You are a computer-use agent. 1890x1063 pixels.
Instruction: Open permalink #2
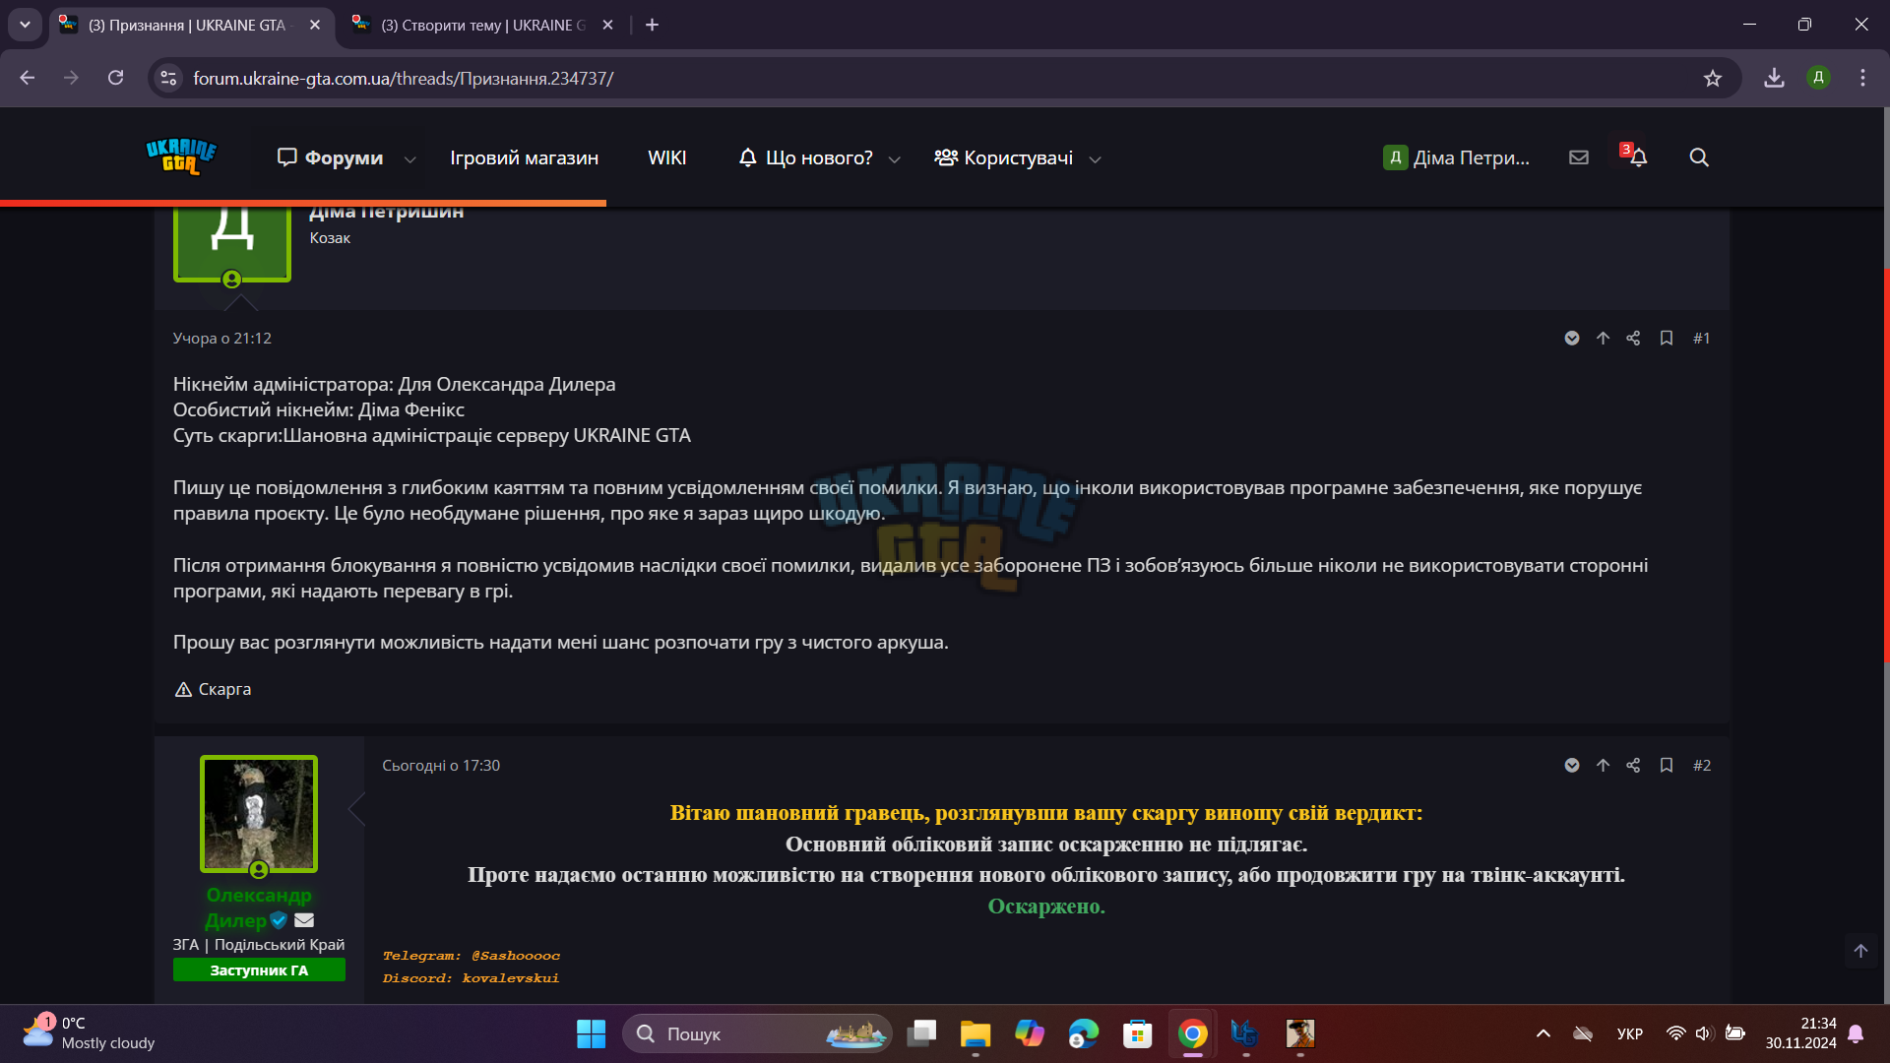click(x=1702, y=766)
